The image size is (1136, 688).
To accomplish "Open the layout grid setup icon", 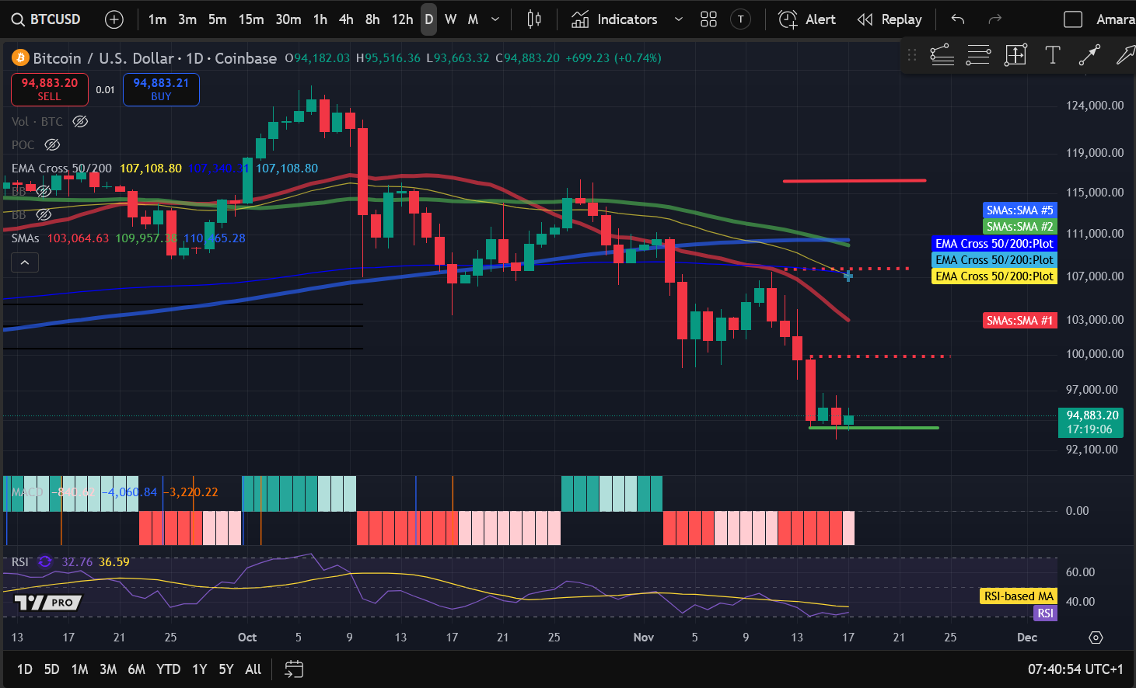I will click(x=708, y=19).
